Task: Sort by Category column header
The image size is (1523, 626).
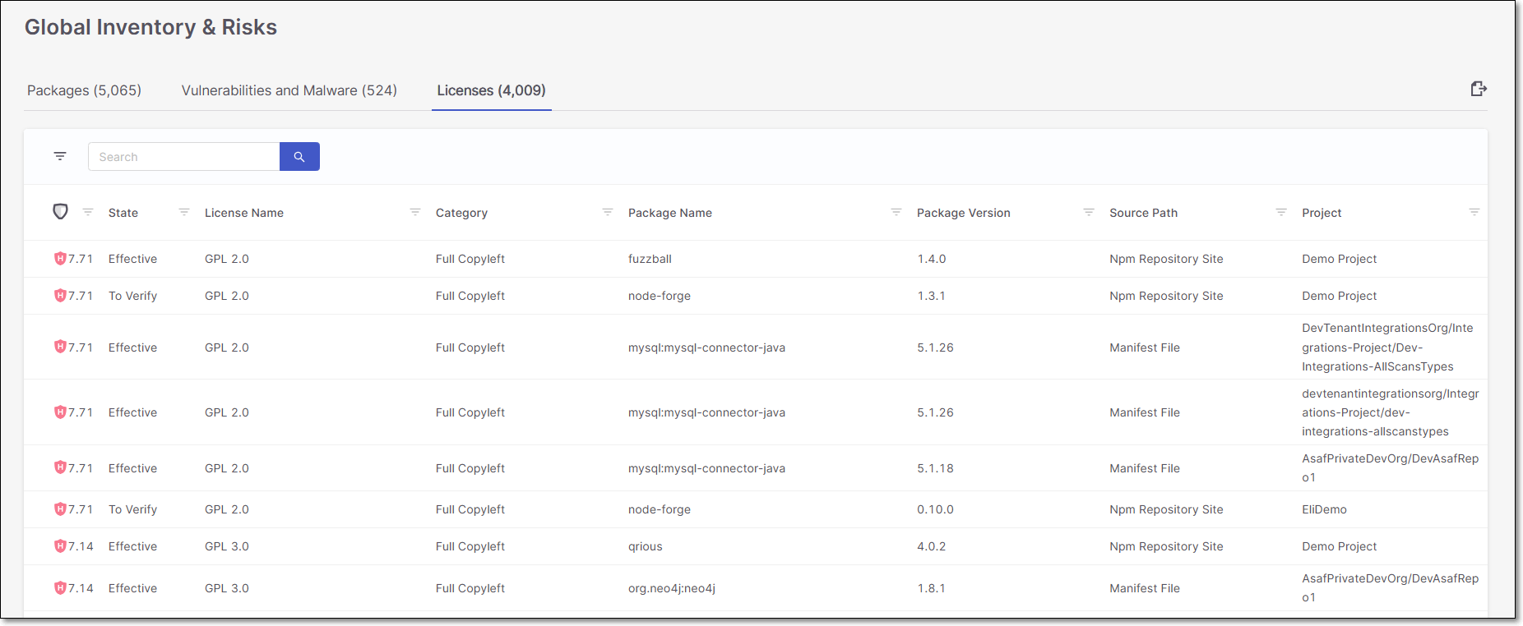Action: click(461, 213)
